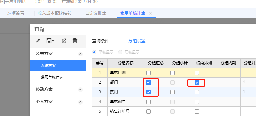This screenshot has width=256, height=116.
Task: Uncheck 分组汇总 for 部门 row
Action: (148, 82)
